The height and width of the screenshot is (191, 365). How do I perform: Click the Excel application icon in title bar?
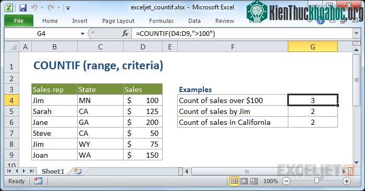[9, 8]
